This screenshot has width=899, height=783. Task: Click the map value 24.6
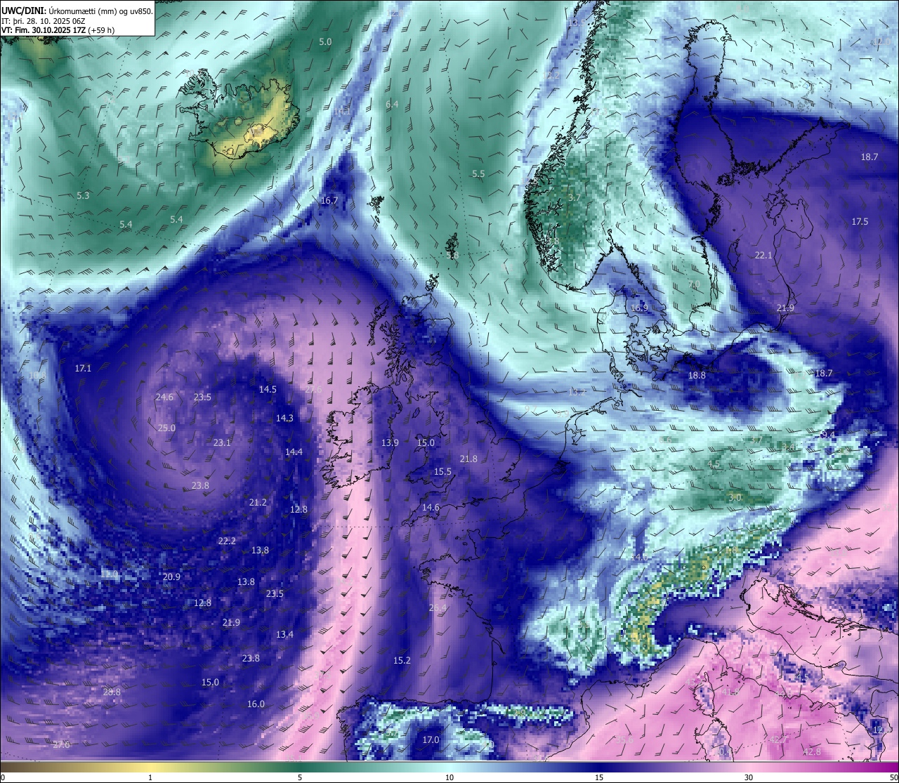click(164, 397)
